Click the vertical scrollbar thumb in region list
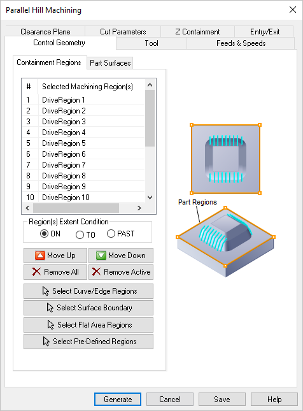This screenshot has height=411, width=303. (x=150, y=119)
